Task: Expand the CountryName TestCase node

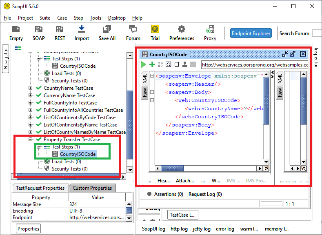Action: click(30, 88)
